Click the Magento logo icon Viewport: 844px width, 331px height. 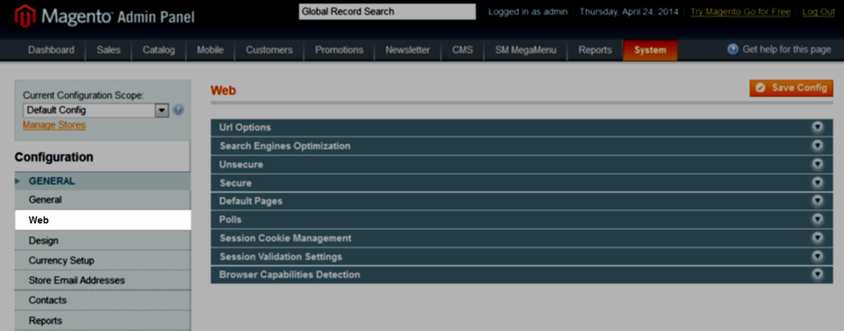pos(25,16)
